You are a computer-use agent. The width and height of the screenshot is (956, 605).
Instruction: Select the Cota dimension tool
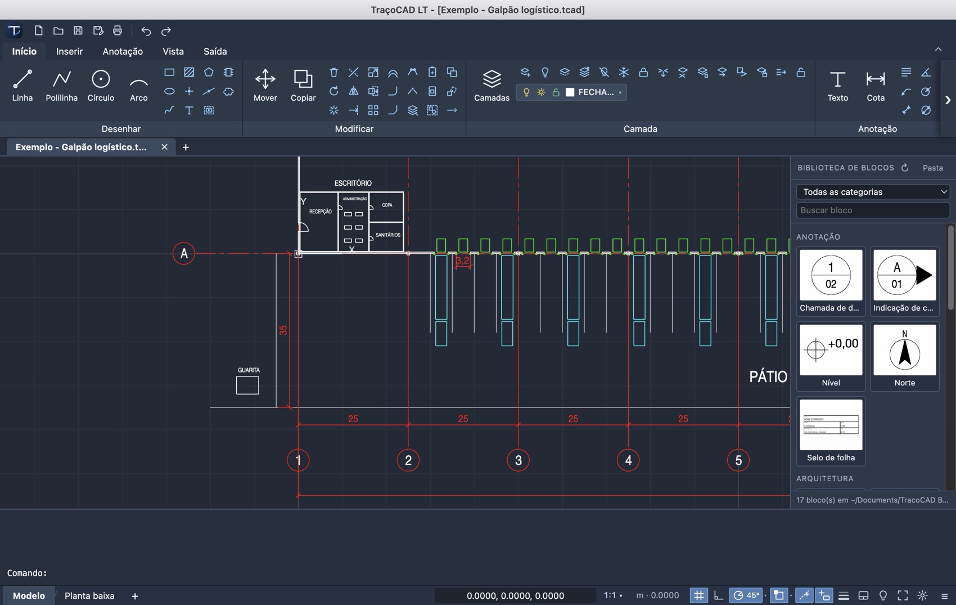pos(876,86)
